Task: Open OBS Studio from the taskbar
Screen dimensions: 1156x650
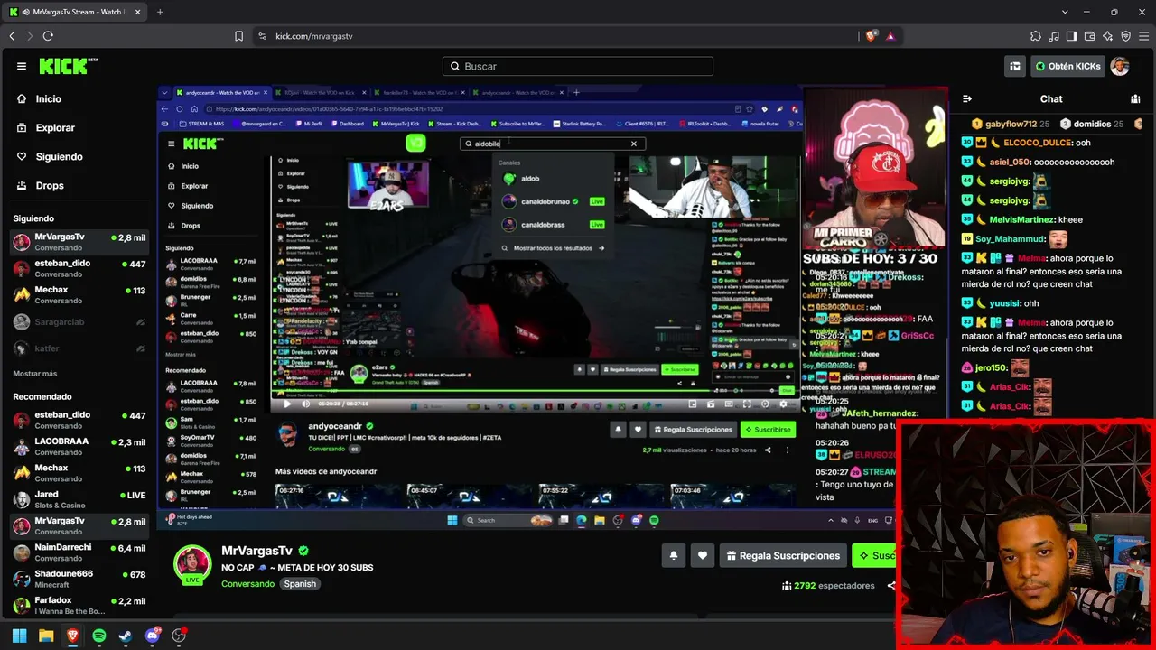Action: click(179, 636)
